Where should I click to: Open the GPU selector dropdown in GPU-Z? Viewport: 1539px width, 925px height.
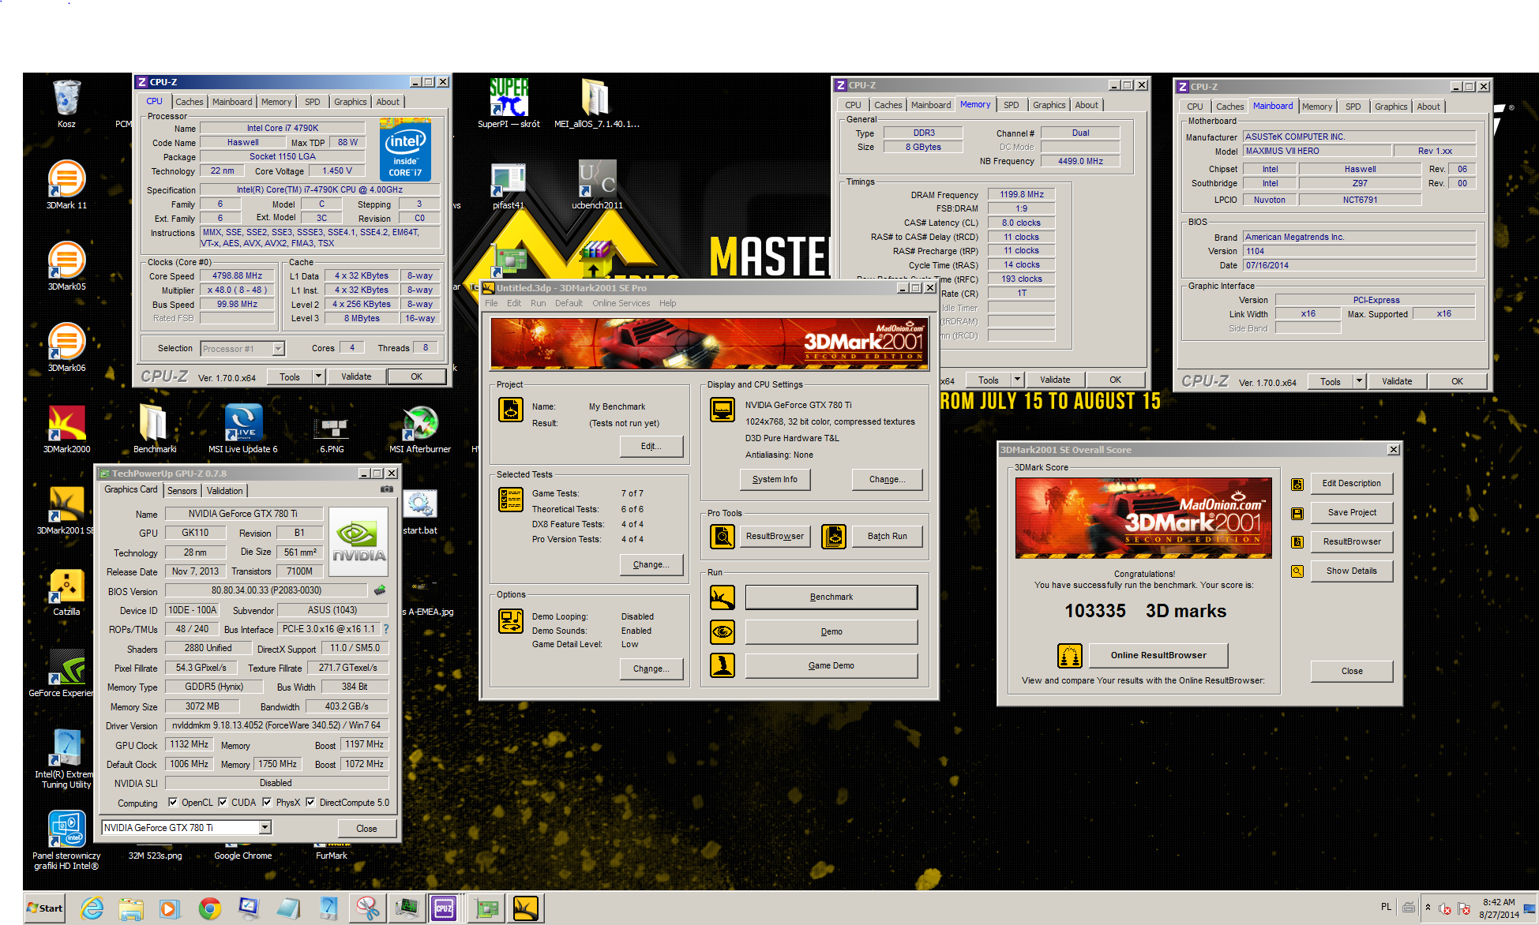(x=265, y=827)
